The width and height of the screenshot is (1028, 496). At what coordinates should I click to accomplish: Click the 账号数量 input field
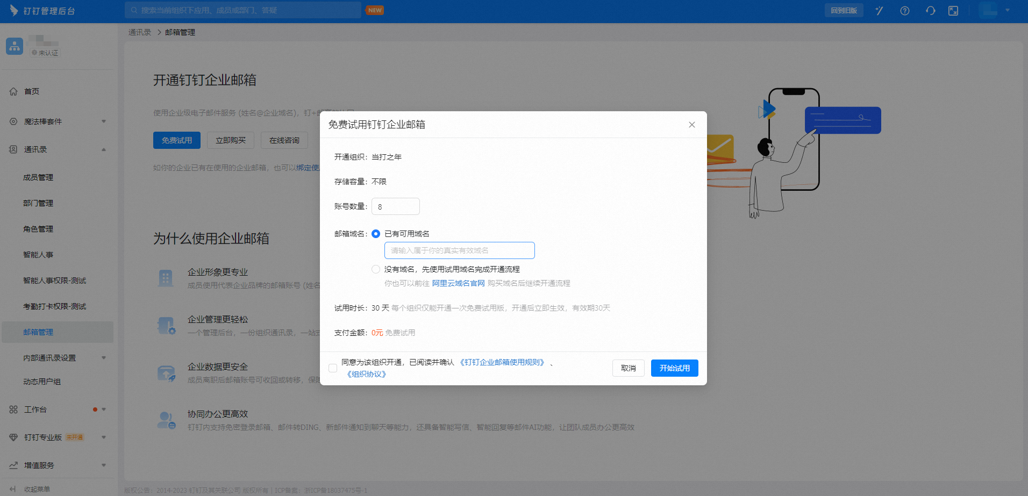coord(396,206)
